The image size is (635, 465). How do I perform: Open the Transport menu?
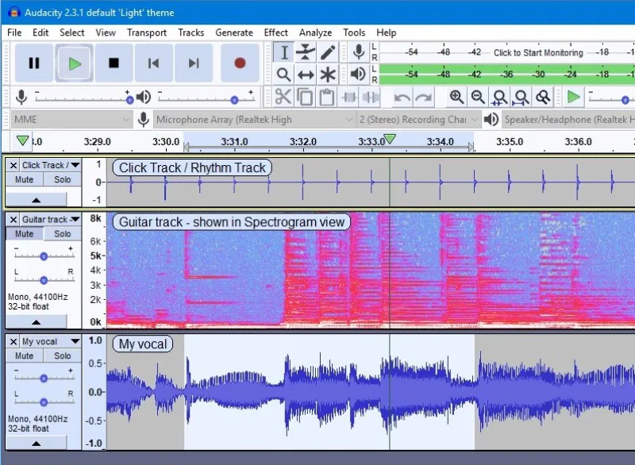pos(147,33)
